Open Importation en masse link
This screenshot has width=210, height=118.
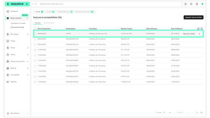pyautogui.click(x=18, y=23)
